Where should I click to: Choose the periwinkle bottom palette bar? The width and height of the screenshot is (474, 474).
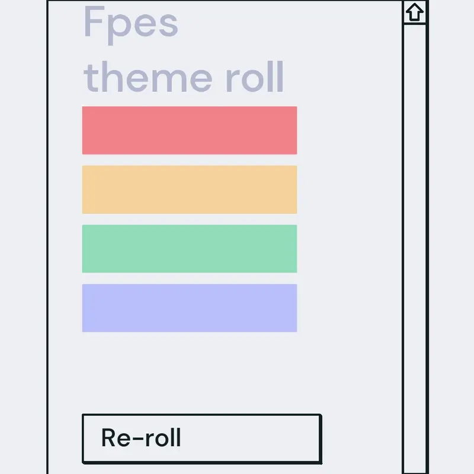pyautogui.click(x=190, y=308)
